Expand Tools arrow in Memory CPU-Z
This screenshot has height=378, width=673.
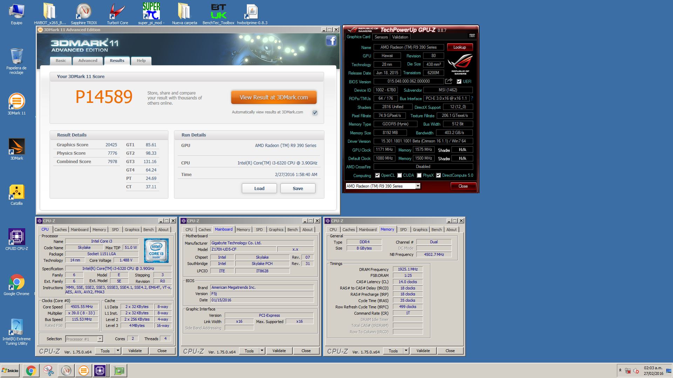(406, 351)
